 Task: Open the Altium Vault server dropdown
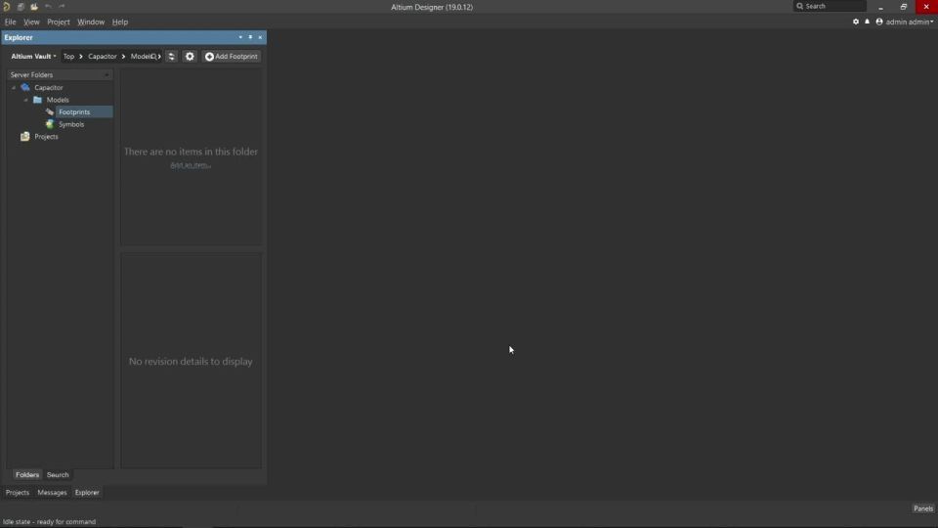pos(33,57)
